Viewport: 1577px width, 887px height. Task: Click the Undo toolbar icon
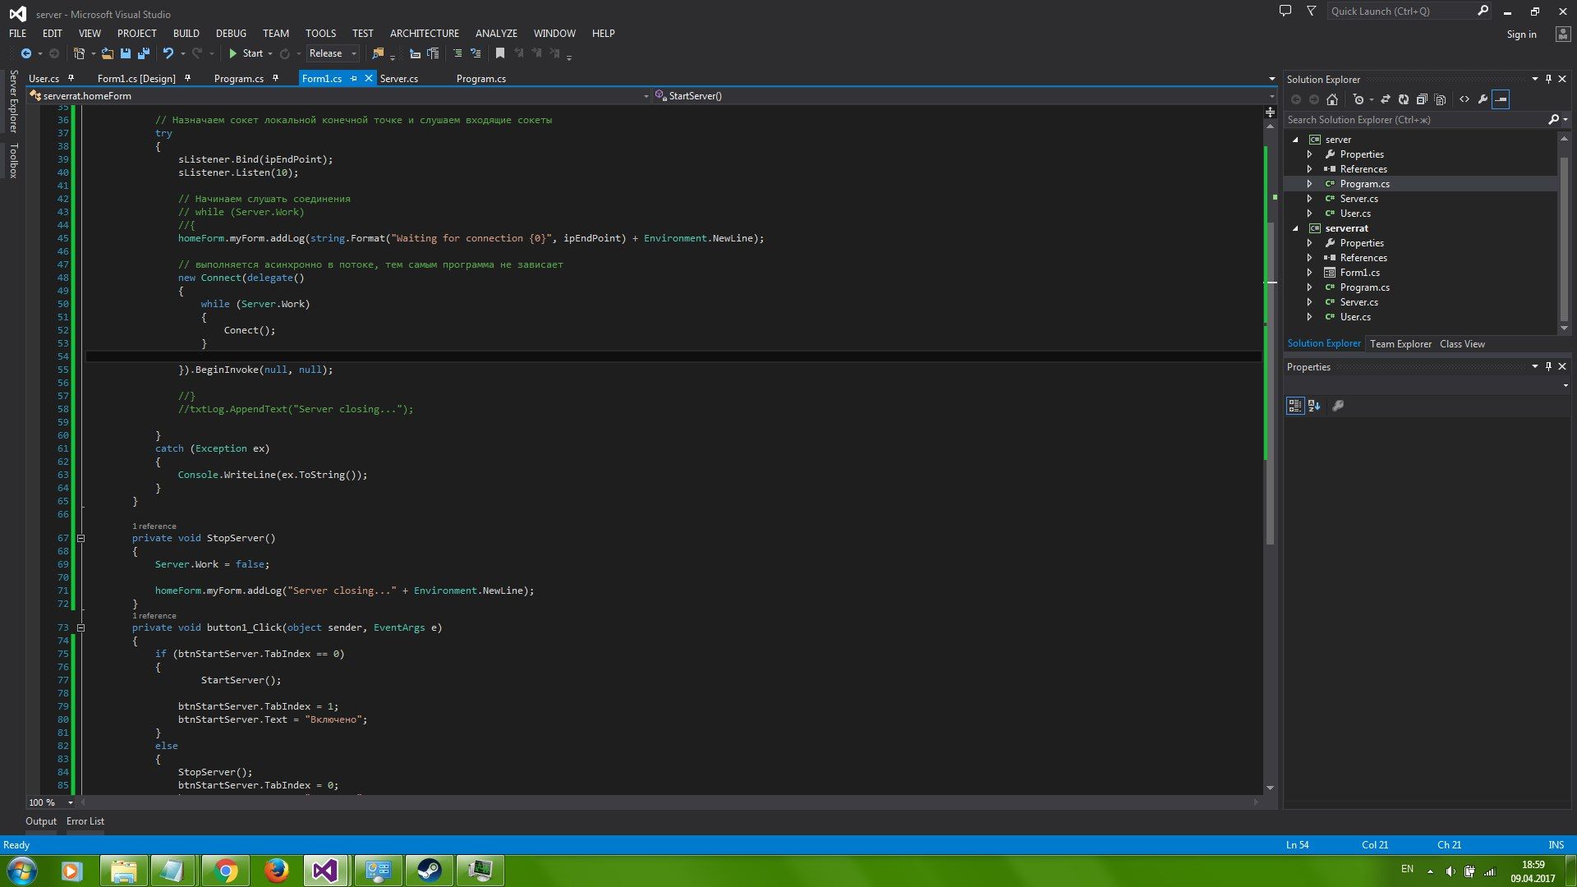168,53
